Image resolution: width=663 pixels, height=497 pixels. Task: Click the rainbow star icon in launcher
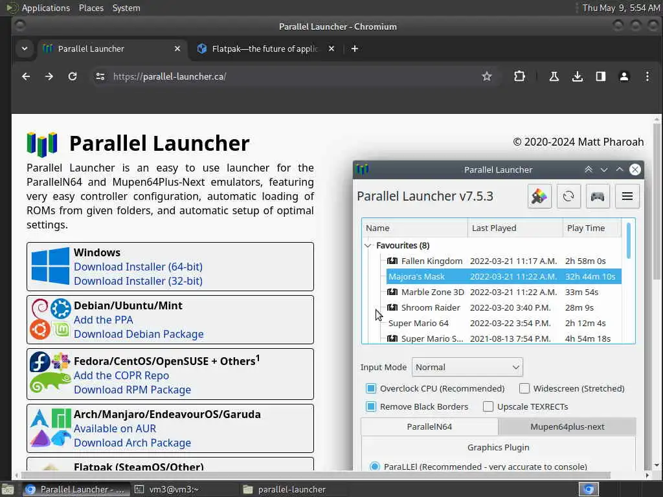[539, 197]
